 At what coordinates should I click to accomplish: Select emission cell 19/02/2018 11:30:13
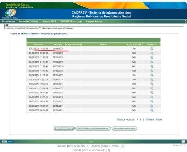click(38, 57)
